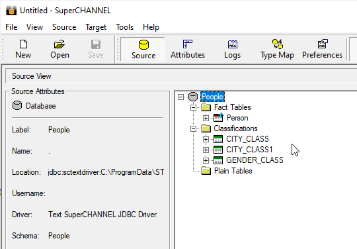Open Preferences from the toolbar
This screenshot has height=249, width=357.
pyautogui.click(x=323, y=44)
